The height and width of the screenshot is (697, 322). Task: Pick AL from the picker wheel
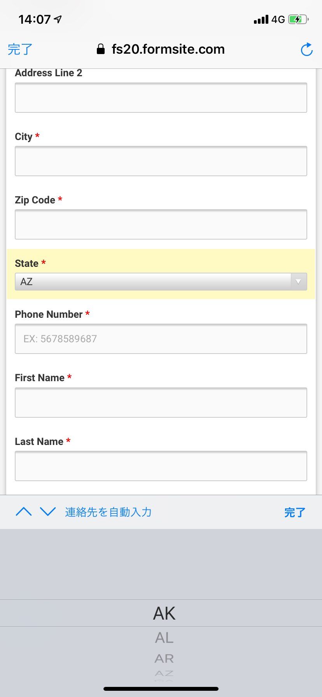(164, 638)
